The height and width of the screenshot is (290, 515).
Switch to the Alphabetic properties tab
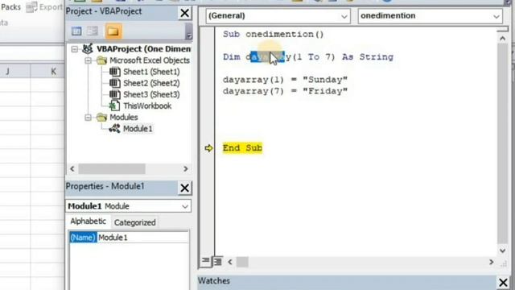pos(88,222)
